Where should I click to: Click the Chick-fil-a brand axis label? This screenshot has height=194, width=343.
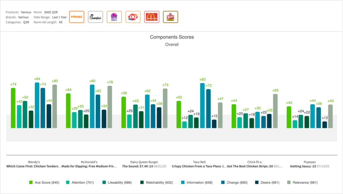[x=255, y=162]
